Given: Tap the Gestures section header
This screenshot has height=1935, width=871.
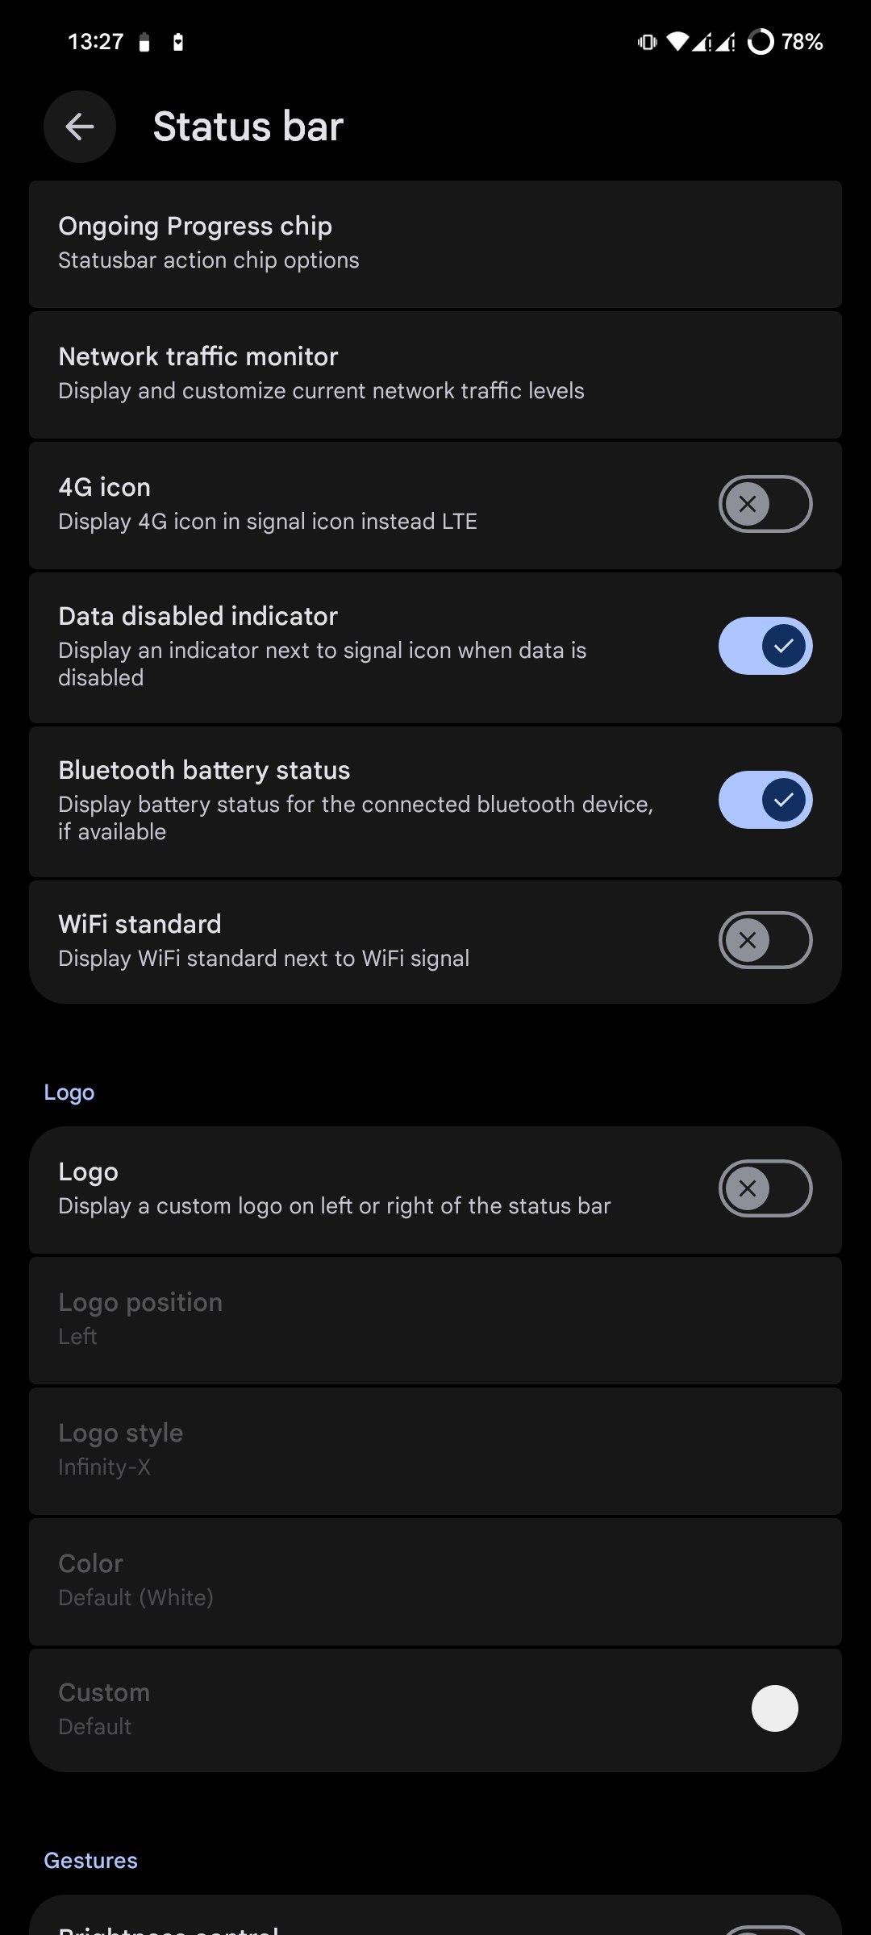Looking at the screenshot, I should pos(90,1861).
